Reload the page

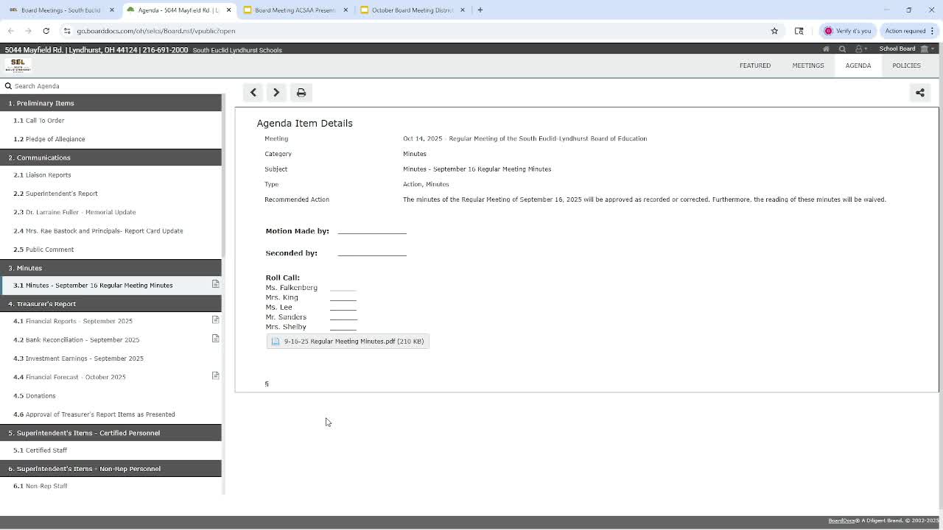click(x=46, y=31)
